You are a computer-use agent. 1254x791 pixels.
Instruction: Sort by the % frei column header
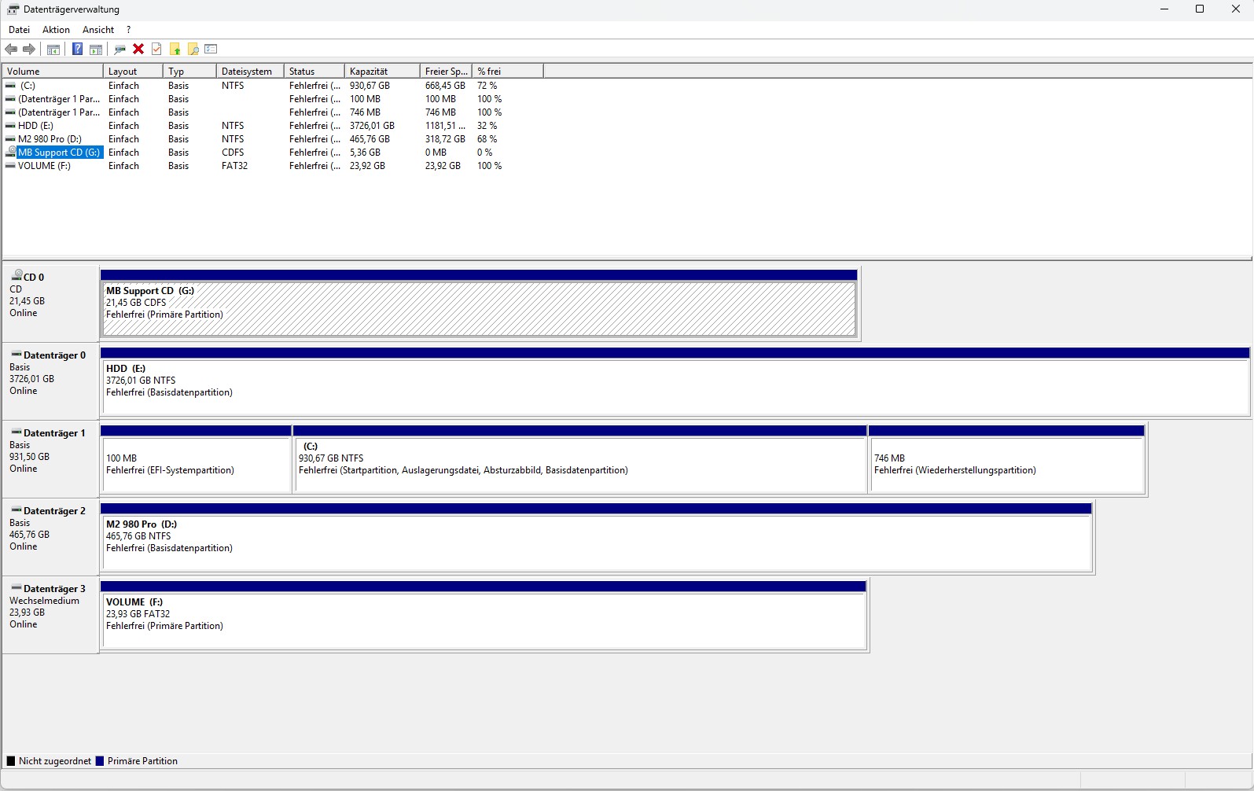click(508, 72)
